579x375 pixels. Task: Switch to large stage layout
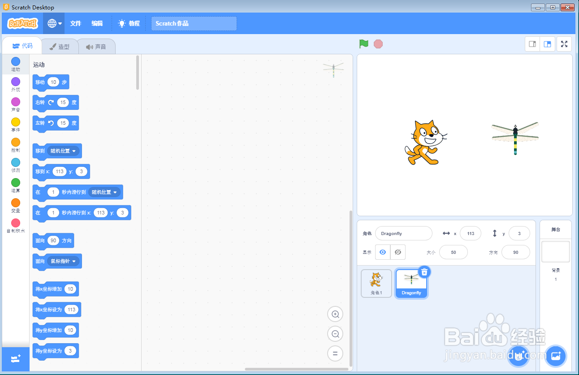[x=547, y=44]
